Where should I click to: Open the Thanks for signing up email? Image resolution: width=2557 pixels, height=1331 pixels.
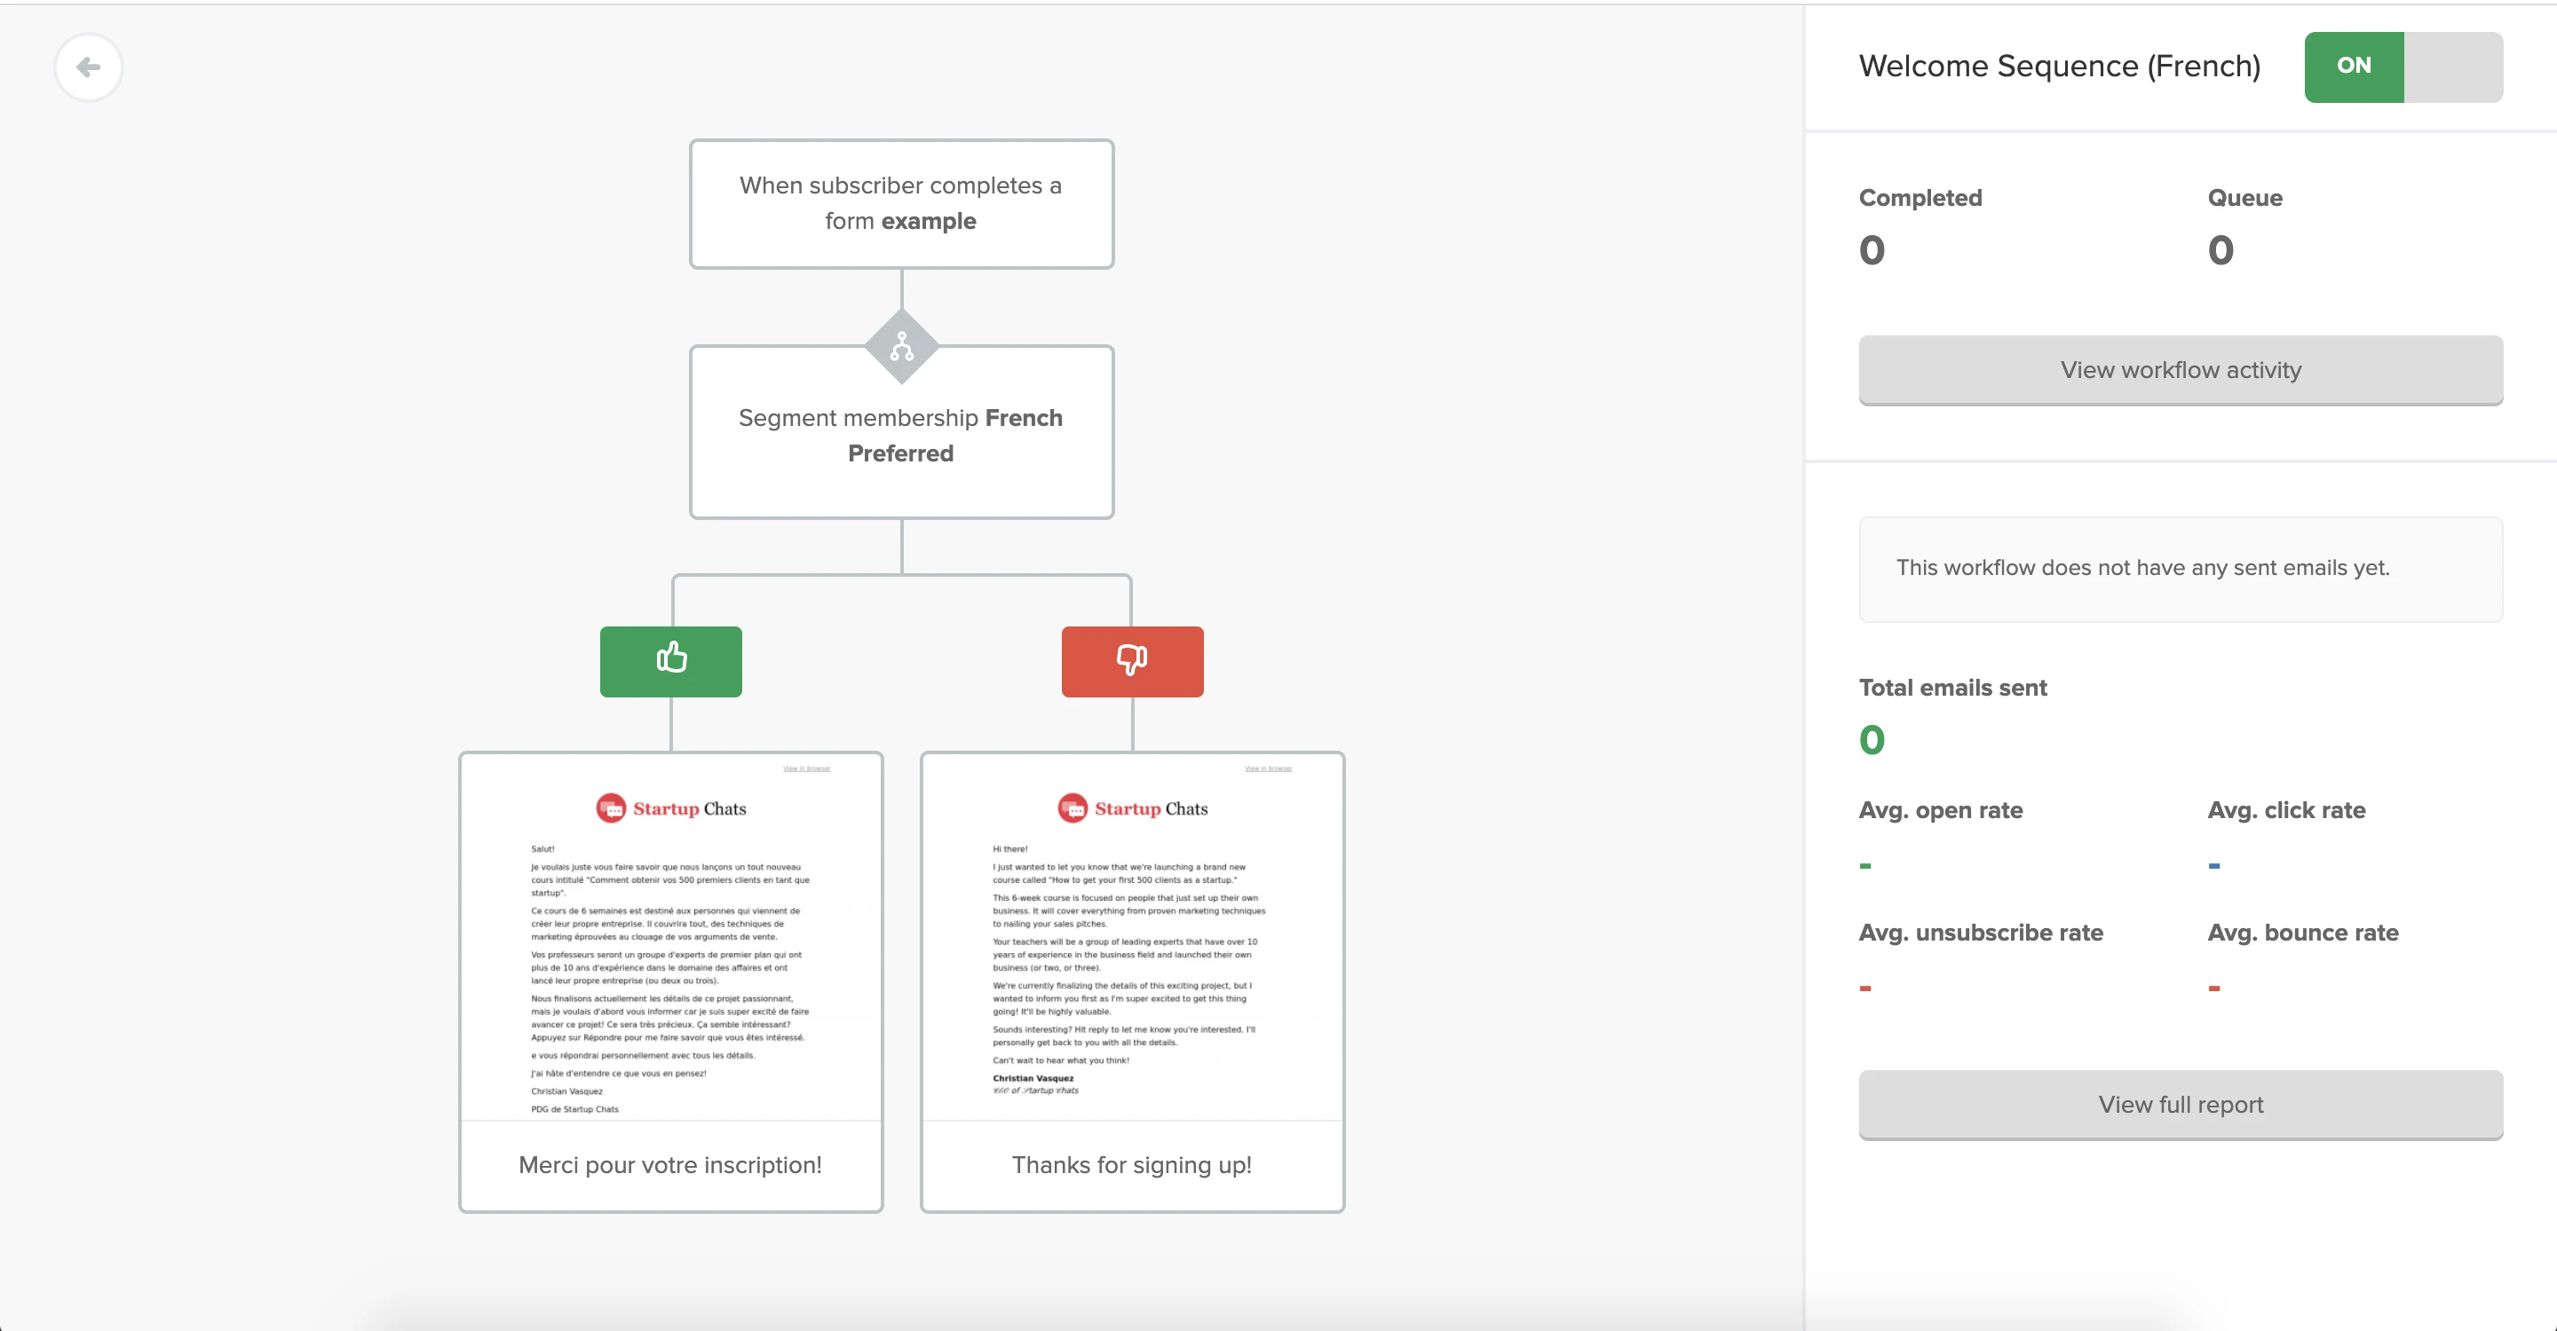tap(1132, 1164)
